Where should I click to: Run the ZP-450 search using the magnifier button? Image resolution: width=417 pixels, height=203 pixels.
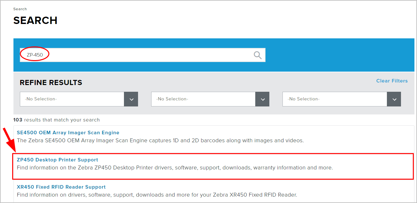point(257,55)
